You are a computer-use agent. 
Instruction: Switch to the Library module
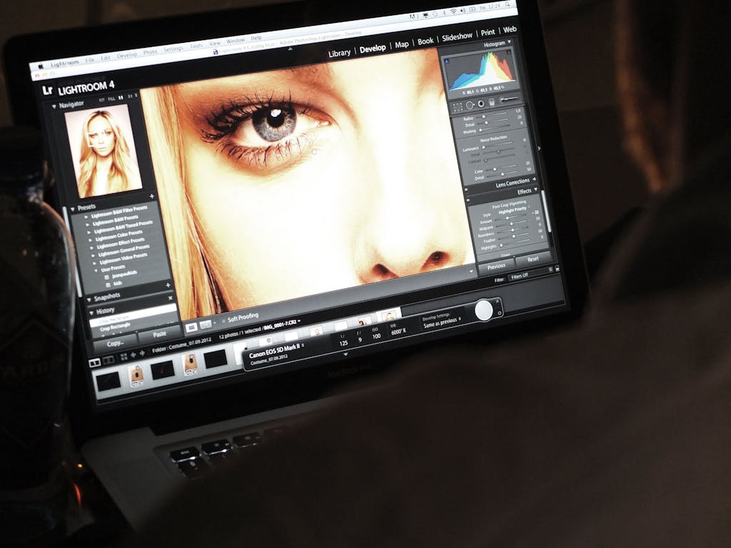click(339, 53)
